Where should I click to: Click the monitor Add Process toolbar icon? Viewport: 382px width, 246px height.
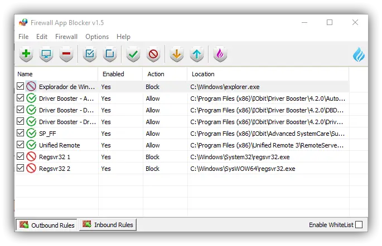tap(46, 54)
